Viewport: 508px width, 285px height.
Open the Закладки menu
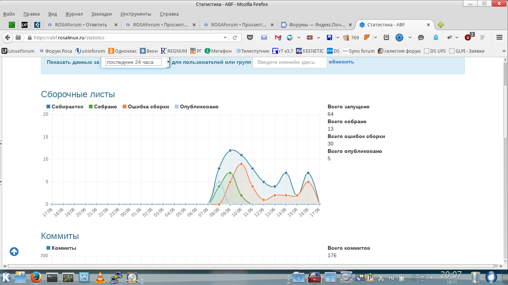[102, 14]
